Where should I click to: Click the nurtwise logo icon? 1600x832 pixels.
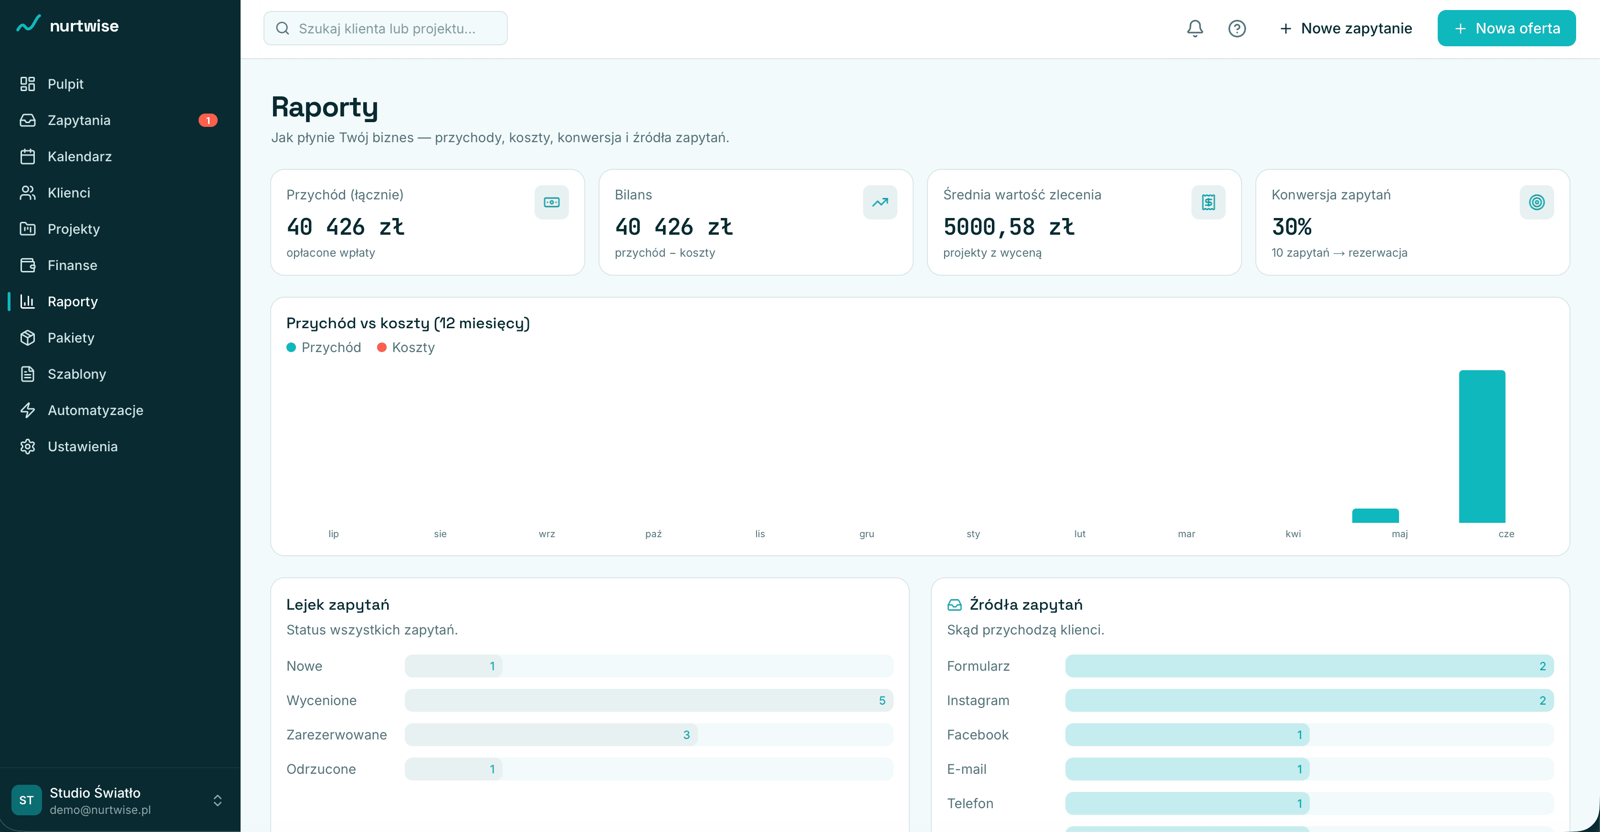pos(29,24)
